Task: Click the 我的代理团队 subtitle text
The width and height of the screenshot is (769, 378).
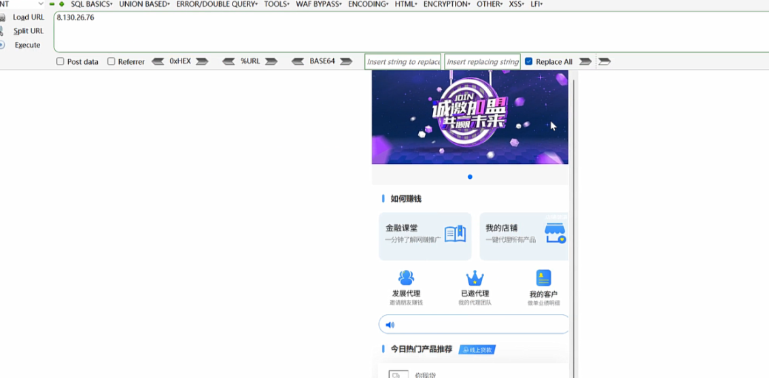Action: point(475,303)
